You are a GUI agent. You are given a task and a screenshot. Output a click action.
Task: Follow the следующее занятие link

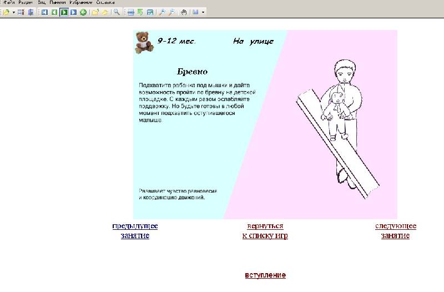click(x=395, y=230)
